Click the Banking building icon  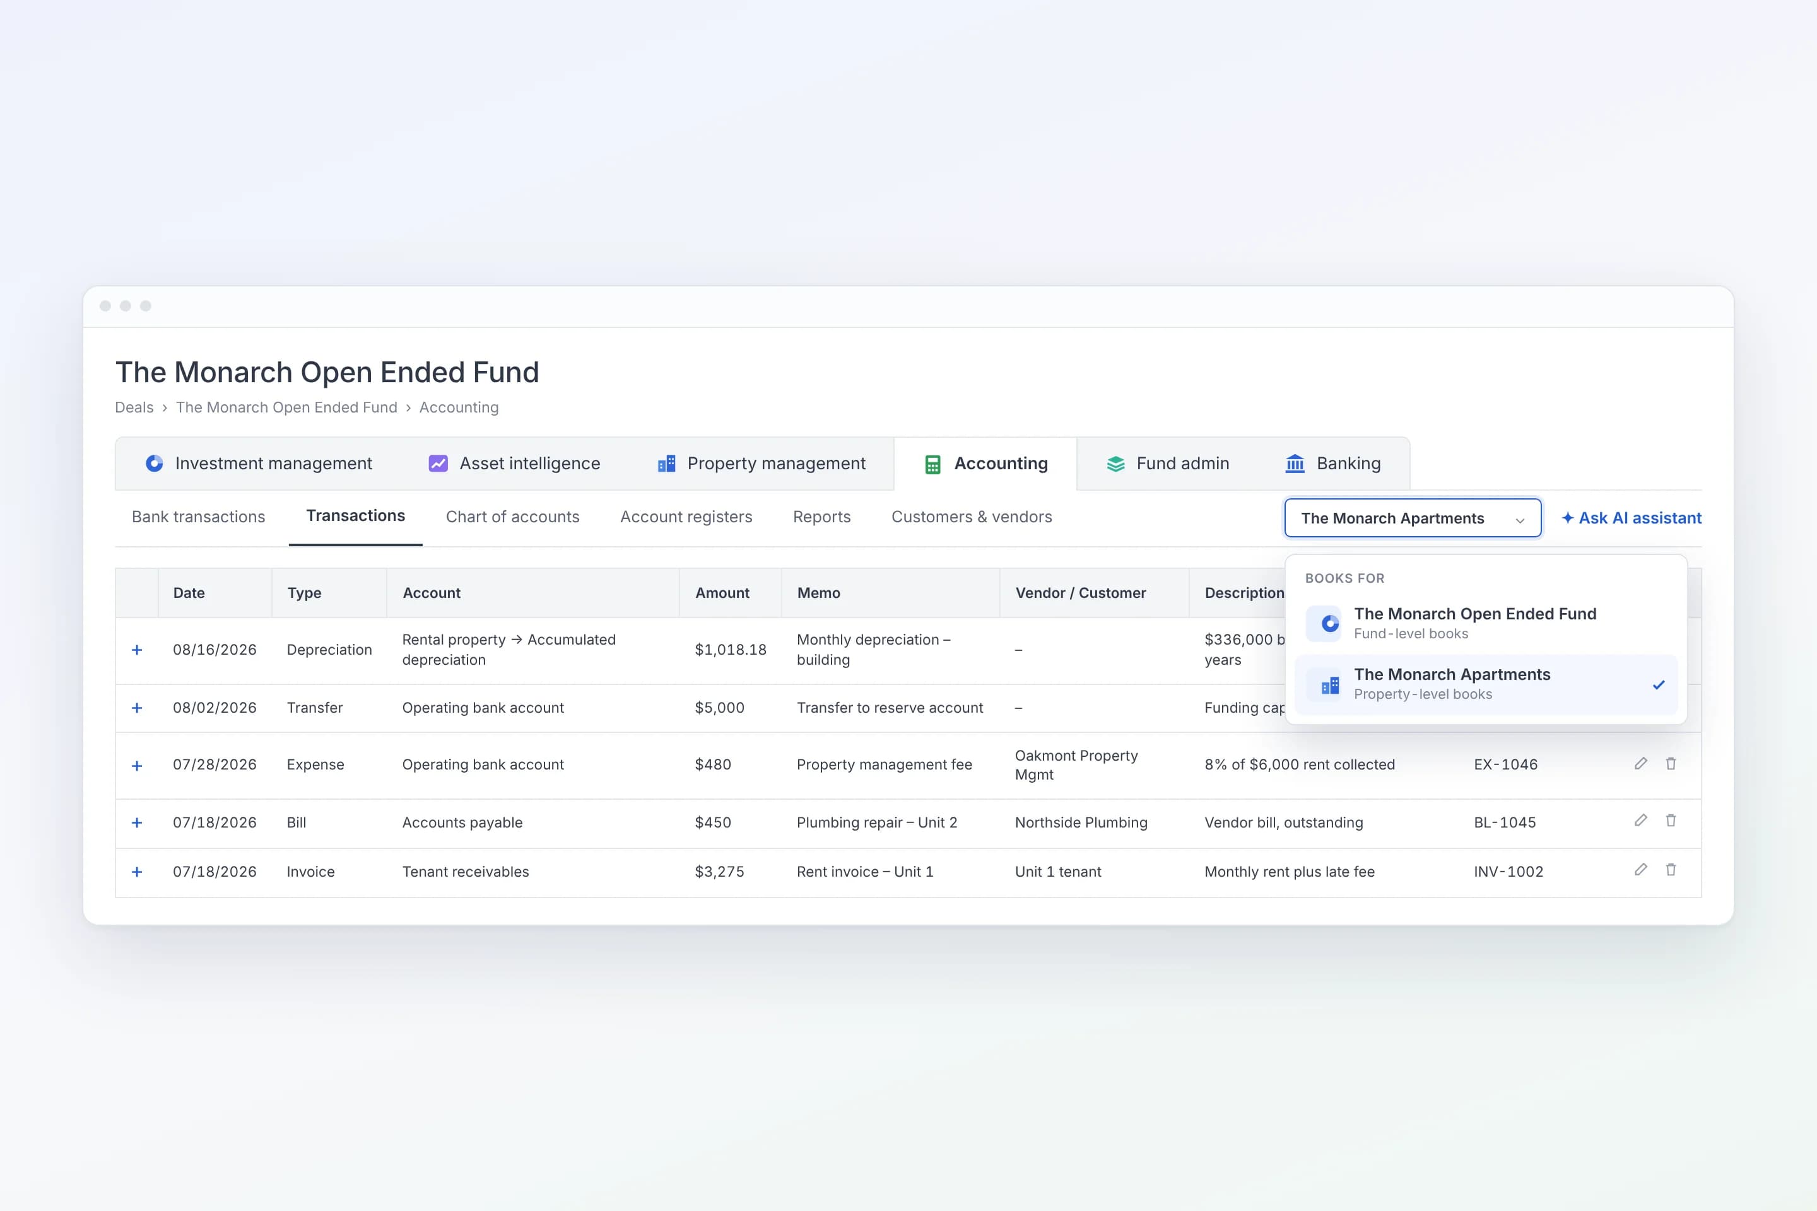[1295, 464]
